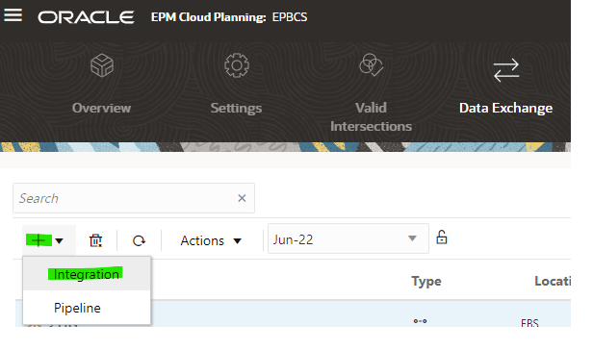Select Integration from the add menu
The width and height of the screenshot is (593, 350).
point(87,274)
